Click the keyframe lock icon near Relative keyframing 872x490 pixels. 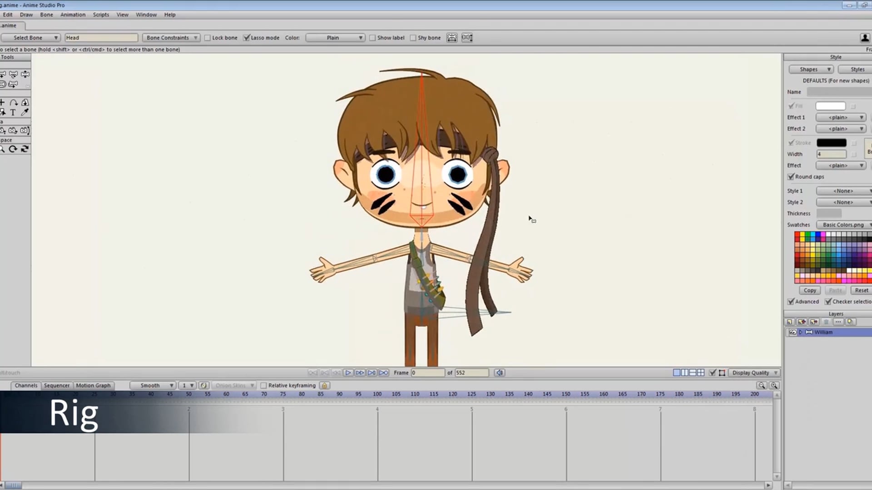click(x=324, y=385)
